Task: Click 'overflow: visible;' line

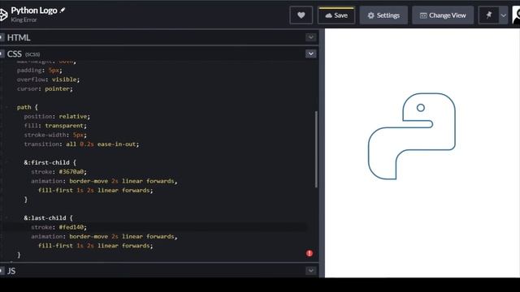Action: click(49, 79)
